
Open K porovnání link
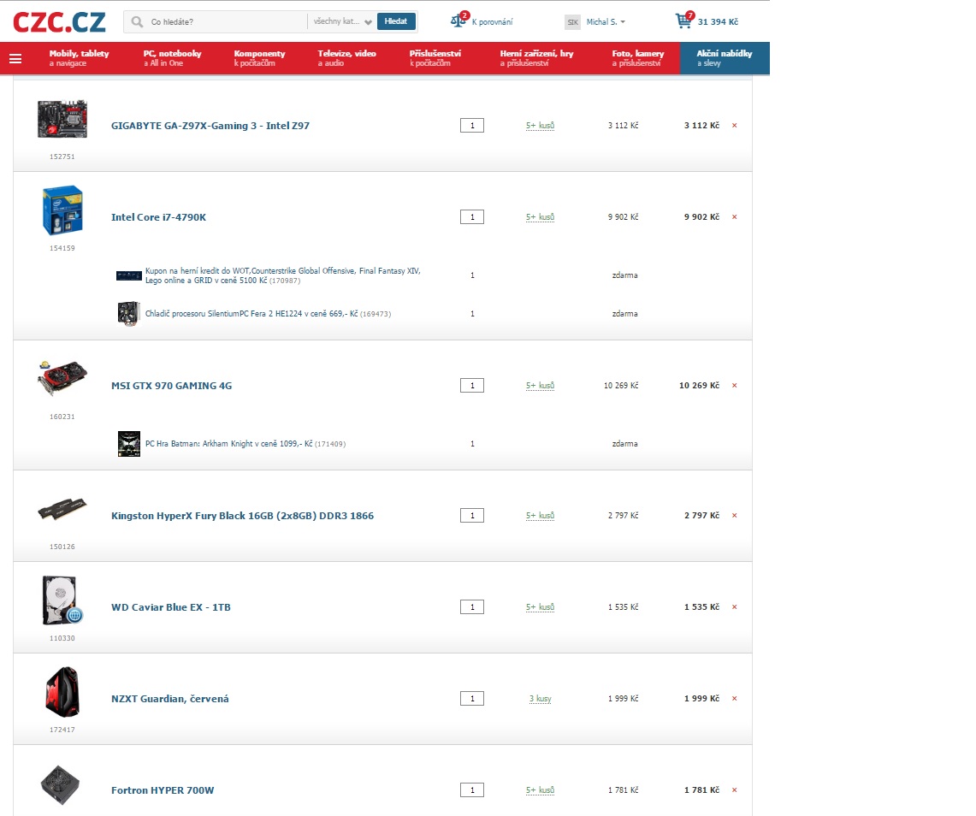[x=493, y=21]
